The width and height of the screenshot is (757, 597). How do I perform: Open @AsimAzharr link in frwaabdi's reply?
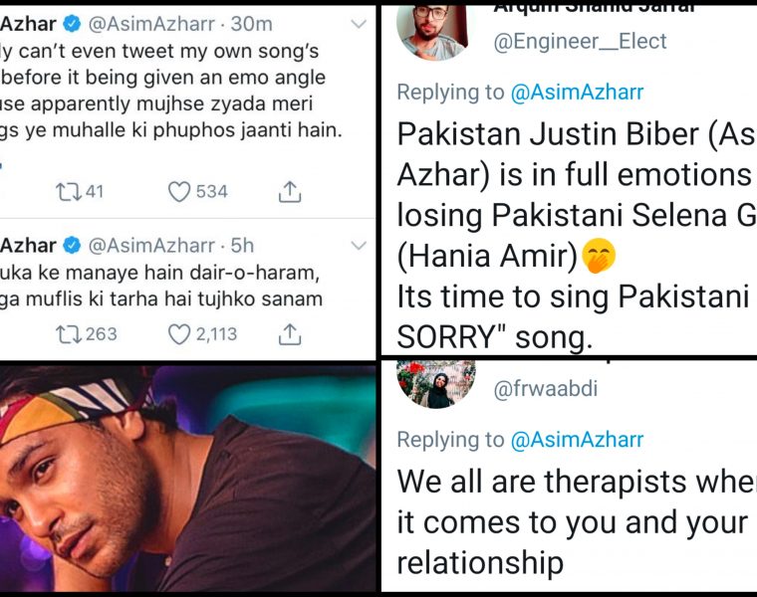576,439
